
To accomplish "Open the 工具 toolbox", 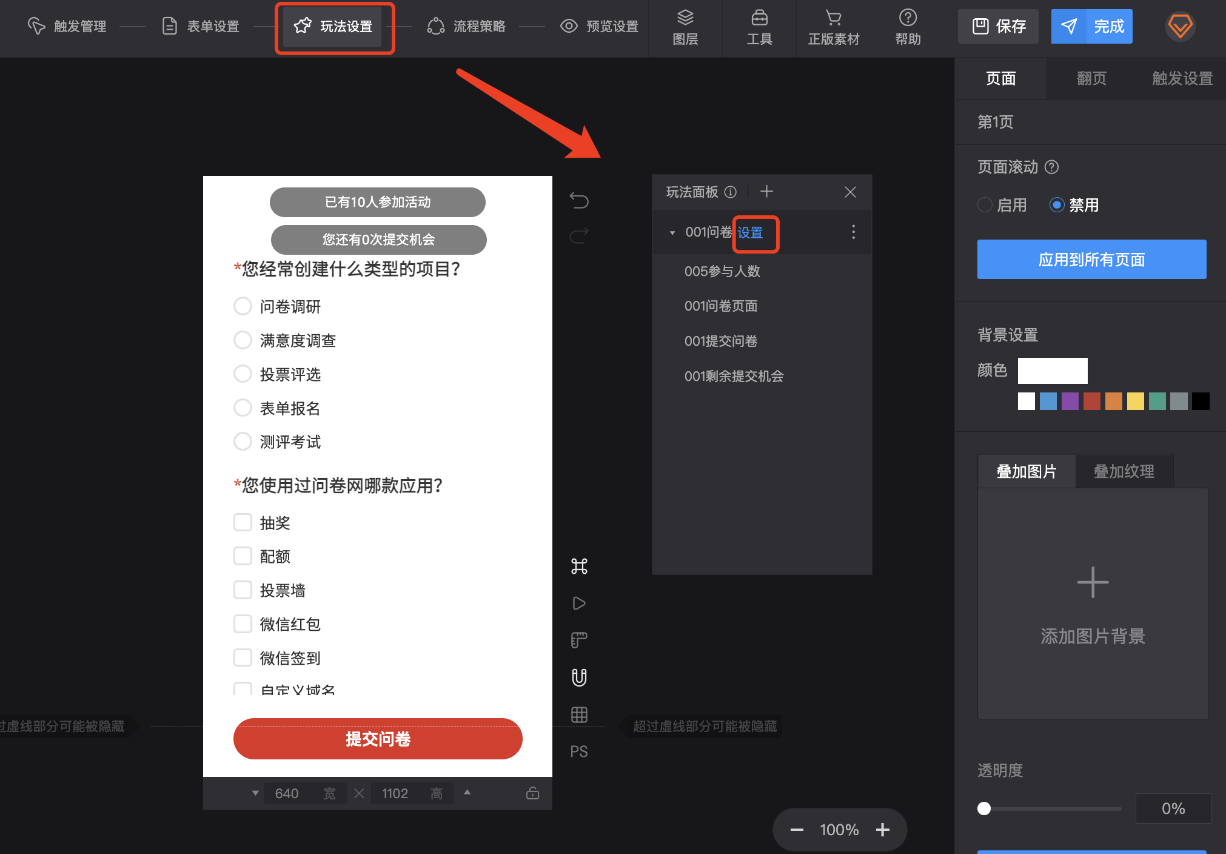I will click(759, 28).
